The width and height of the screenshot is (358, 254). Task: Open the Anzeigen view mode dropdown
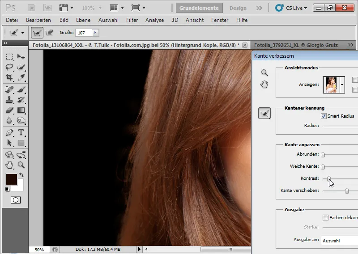[342, 85]
